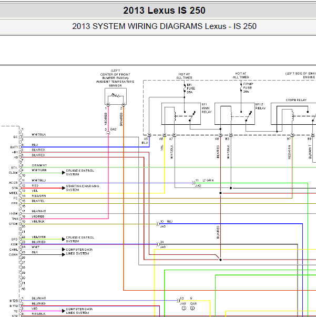This screenshot has height=317, width=316.
Task: Click the "2013 Lexus IS 250" title
Action: click(x=164, y=11)
